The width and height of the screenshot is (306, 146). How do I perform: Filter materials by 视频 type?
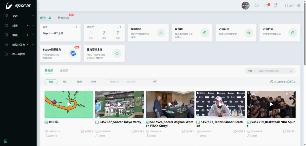tap(79, 82)
